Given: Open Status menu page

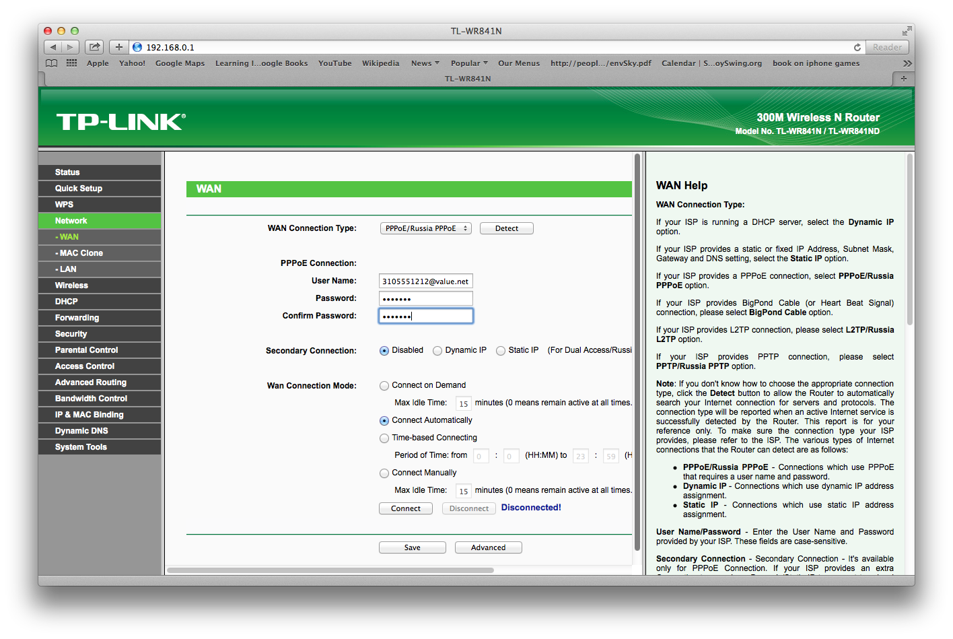Looking at the screenshot, I should coord(100,172).
